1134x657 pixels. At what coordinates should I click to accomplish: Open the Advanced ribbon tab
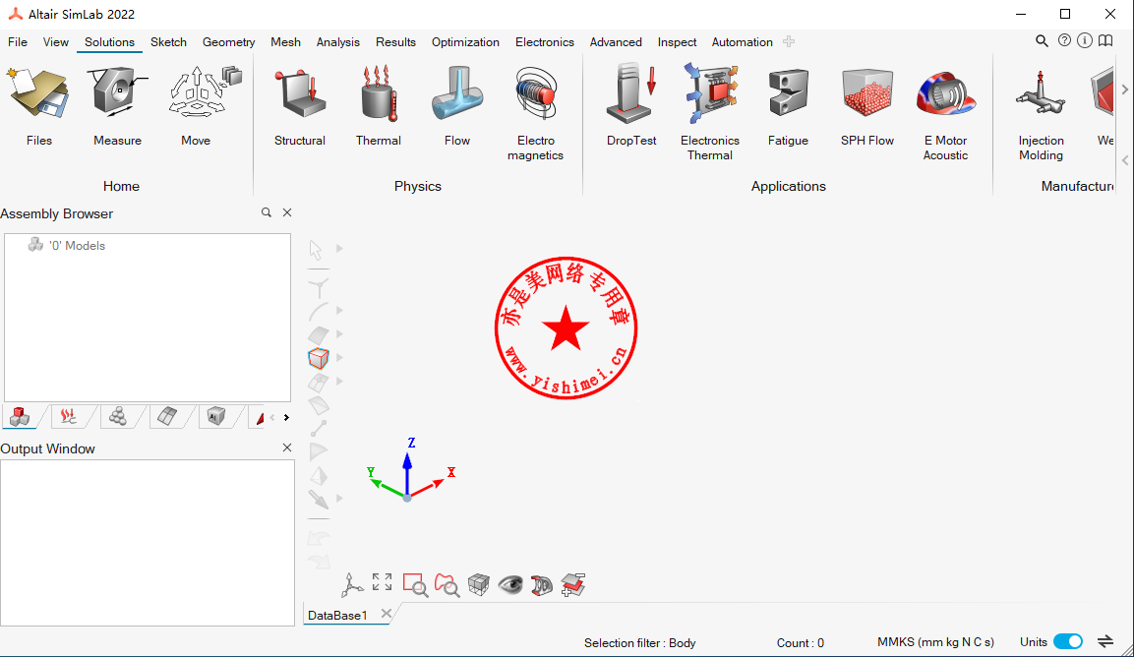click(x=616, y=42)
